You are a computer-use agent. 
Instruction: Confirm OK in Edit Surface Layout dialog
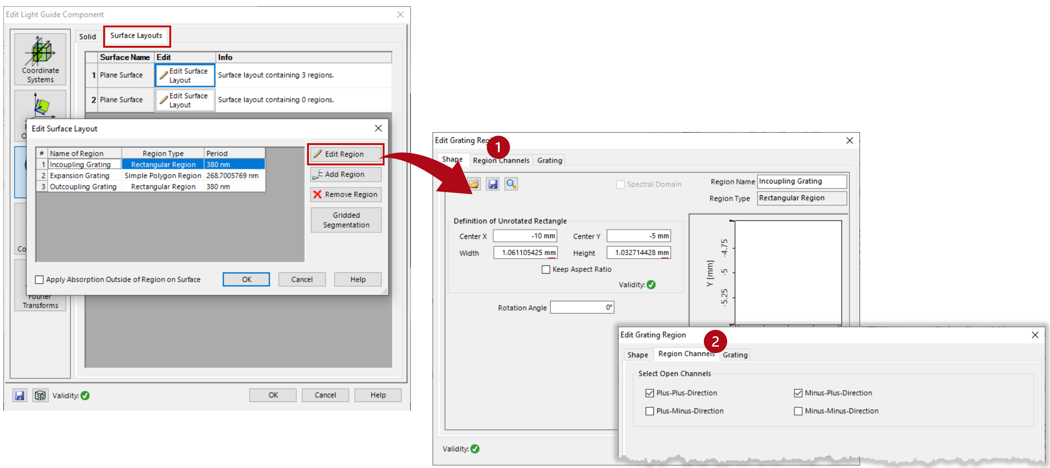[246, 280]
